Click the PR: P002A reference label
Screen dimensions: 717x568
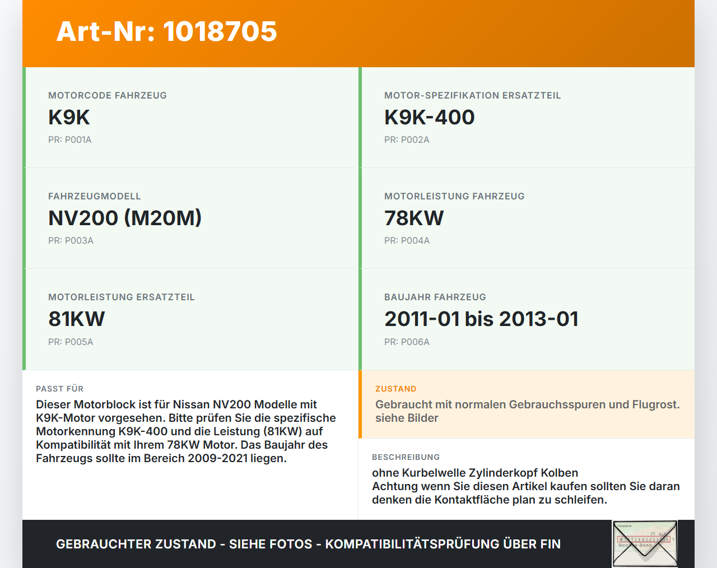coord(407,140)
